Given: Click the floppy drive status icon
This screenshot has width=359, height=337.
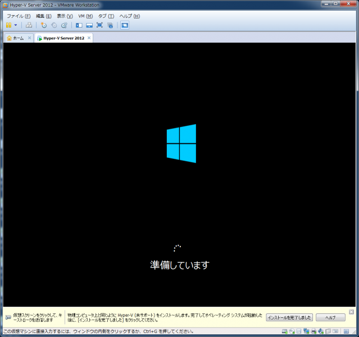Looking at the screenshot, I should pos(299,331).
